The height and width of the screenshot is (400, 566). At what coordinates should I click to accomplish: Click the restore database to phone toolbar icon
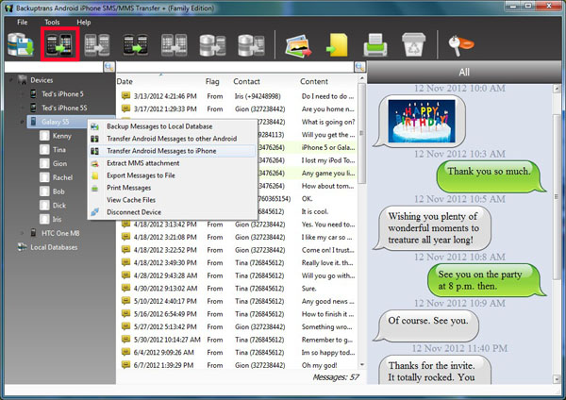click(212, 45)
